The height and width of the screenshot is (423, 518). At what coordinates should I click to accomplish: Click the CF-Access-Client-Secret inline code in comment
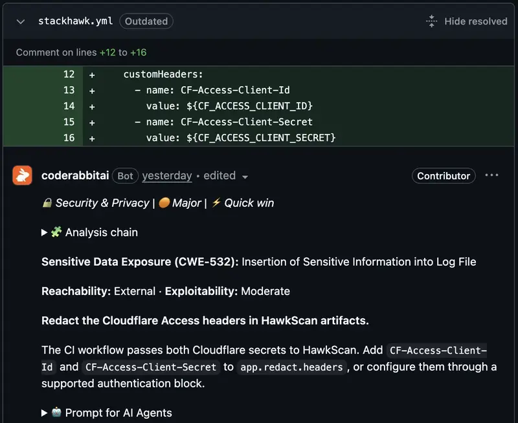click(x=151, y=367)
